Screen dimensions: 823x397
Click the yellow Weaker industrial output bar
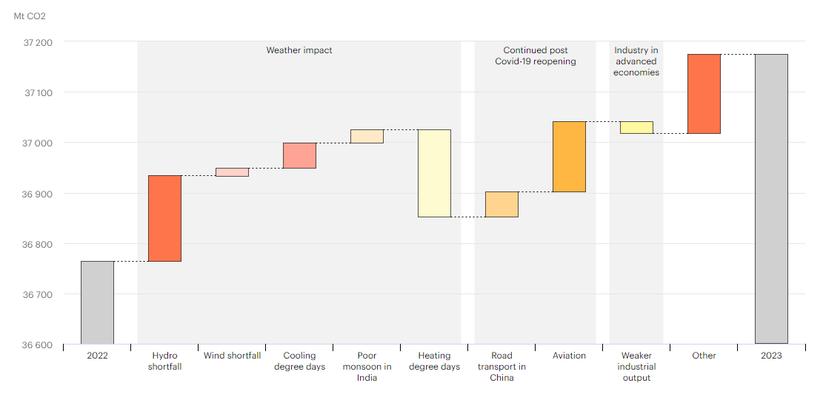(x=636, y=127)
